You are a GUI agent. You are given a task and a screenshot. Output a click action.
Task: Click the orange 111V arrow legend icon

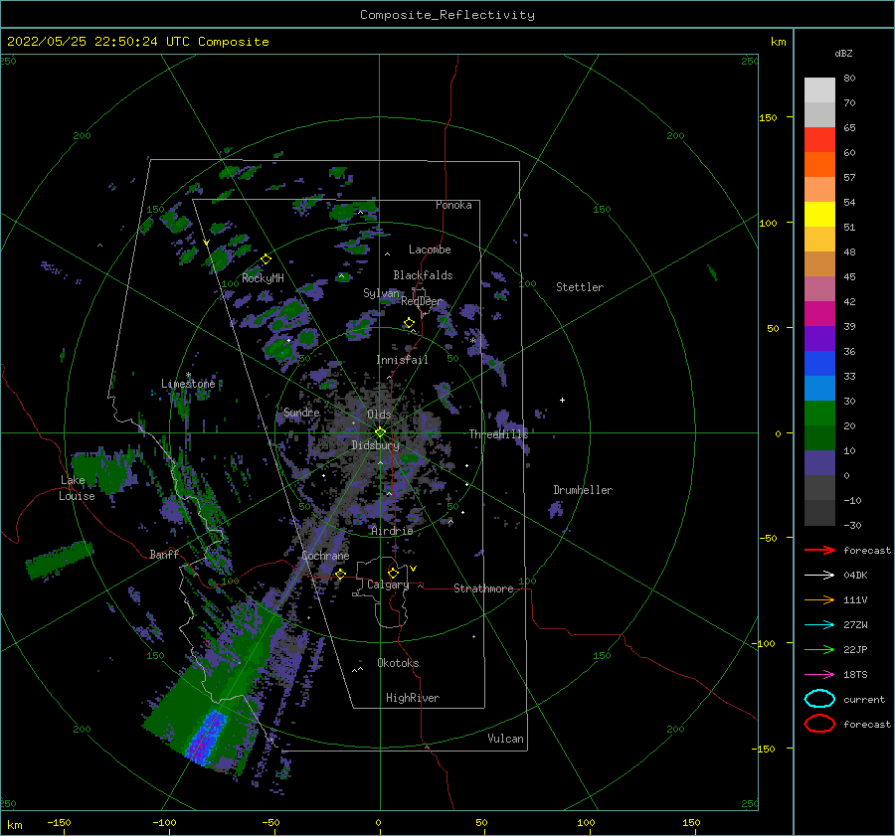coord(819,599)
